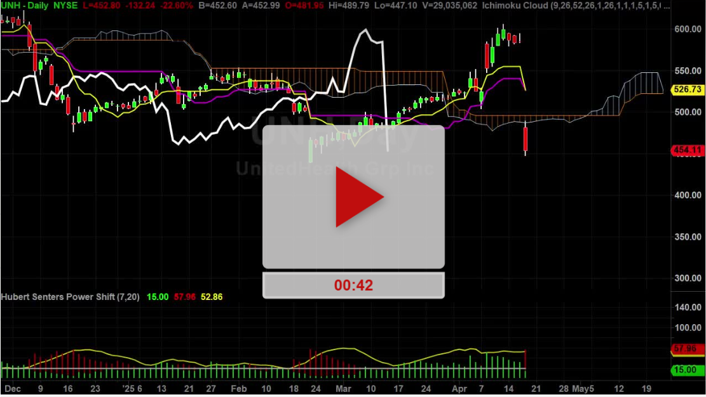The image size is (706, 397).
Task: Click red 57.96 beside Power Shift label
Action: [x=185, y=297]
